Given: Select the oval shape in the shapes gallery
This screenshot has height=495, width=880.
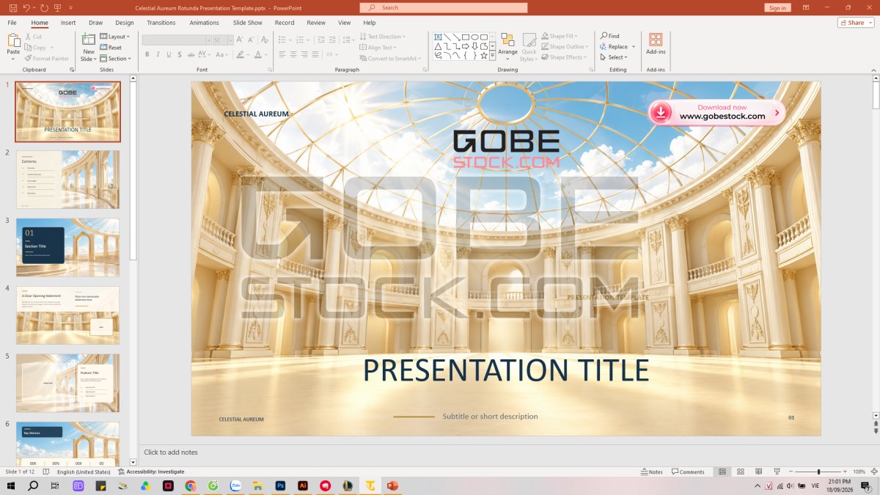Looking at the screenshot, I should (x=474, y=37).
